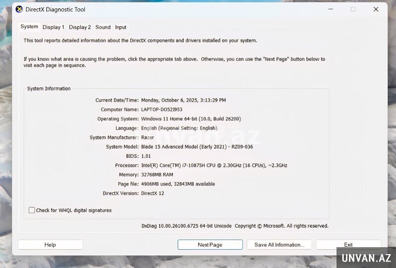Minimize the DirectX Diagnostic Tool window
396x268 pixels.
[x=330, y=9]
